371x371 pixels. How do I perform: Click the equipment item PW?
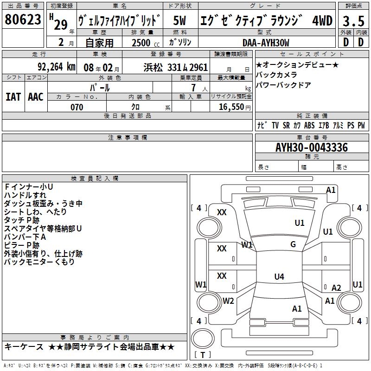pos(361,125)
